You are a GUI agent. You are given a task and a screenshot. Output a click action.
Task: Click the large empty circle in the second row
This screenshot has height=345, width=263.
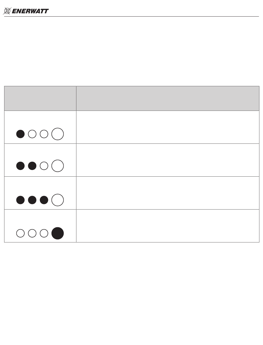[x=58, y=166]
